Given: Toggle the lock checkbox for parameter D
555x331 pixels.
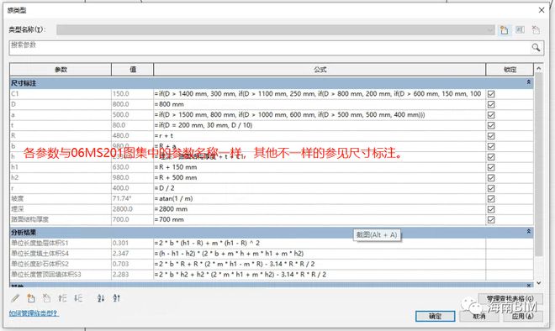Looking at the screenshot, I should (x=491, y=104).
